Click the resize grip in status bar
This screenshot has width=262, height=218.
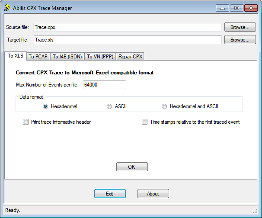point(255,211)
